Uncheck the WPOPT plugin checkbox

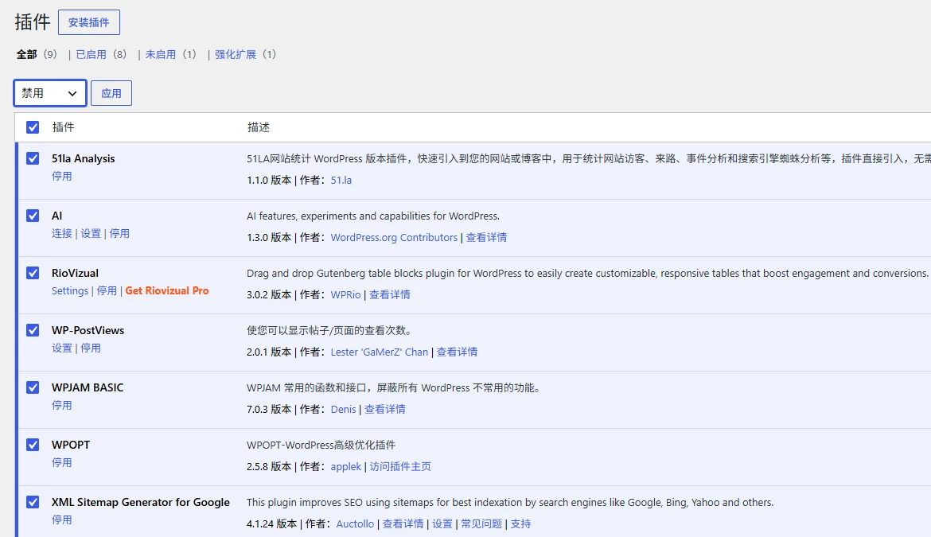point(33,445)
